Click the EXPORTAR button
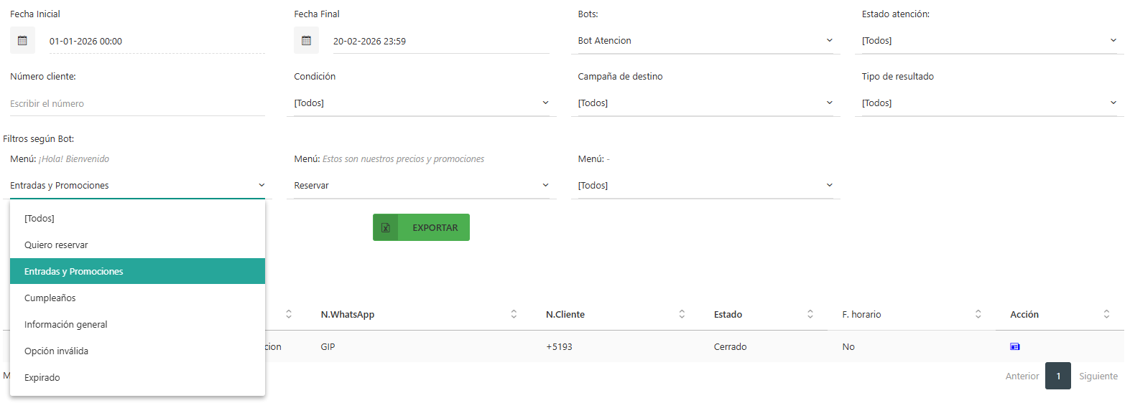The width and height of the screenshot is (1130, 403). 421,227
